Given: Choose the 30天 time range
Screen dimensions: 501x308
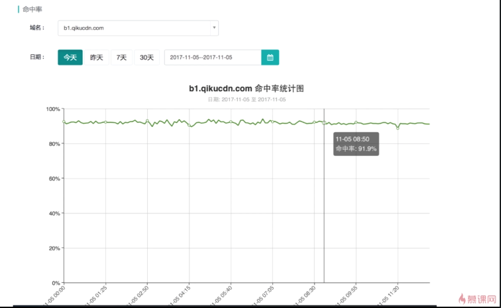Looking at the screenshot, I should click(147, 58).
